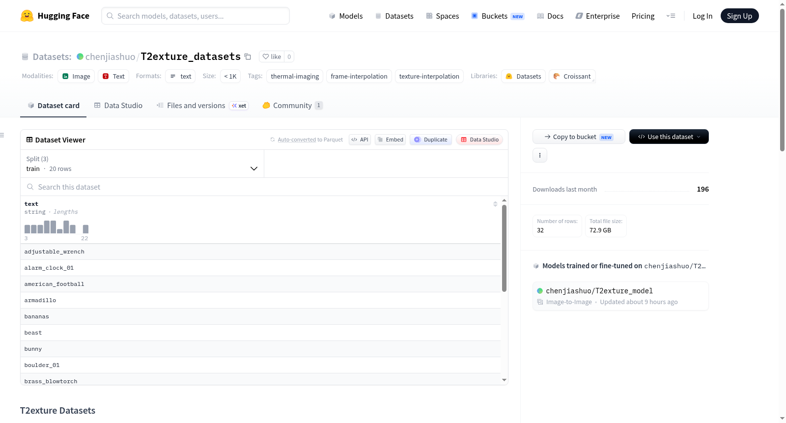Click the Duplicate button
786x423 pixels.
click(431, 140)
